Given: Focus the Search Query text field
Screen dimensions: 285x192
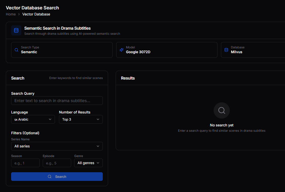Looking at the screenshot, I should [57, 101].
